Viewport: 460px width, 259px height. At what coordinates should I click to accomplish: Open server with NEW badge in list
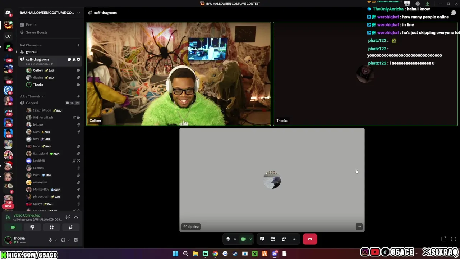pos(8,200)
